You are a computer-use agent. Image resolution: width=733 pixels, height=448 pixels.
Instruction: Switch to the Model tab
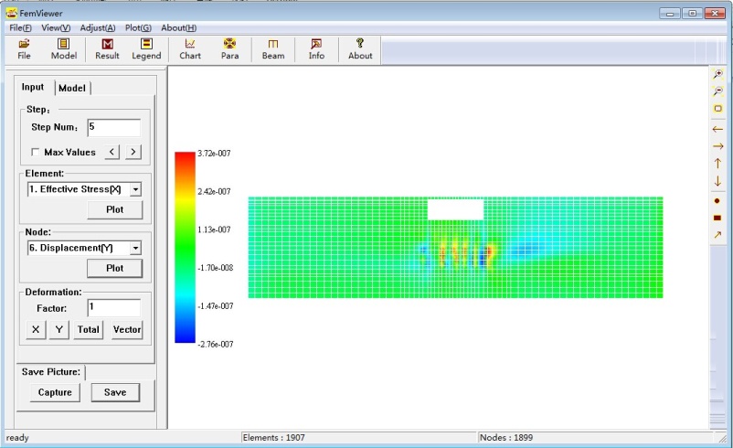pos(72,88)
